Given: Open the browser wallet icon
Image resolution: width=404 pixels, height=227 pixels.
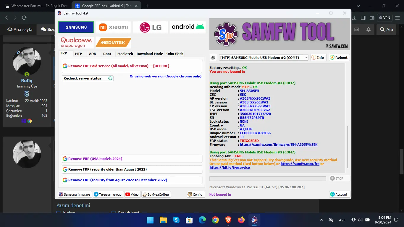Looking at the screenshot, I should pos(372,18).
